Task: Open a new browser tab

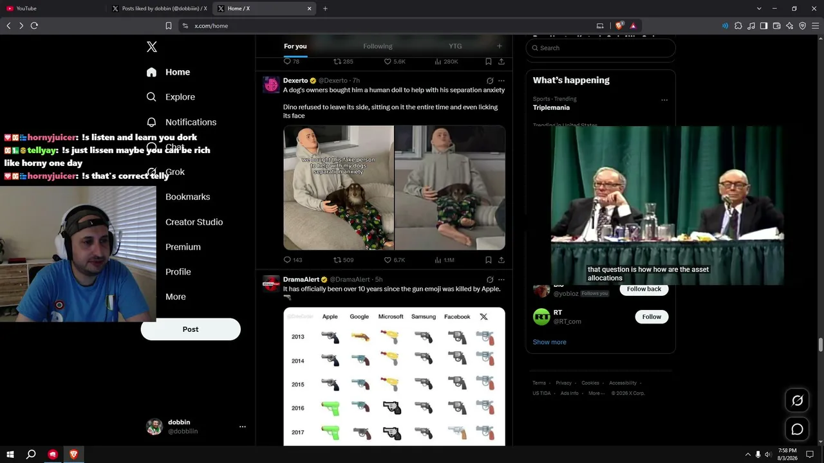Action: tap(325, 8)
